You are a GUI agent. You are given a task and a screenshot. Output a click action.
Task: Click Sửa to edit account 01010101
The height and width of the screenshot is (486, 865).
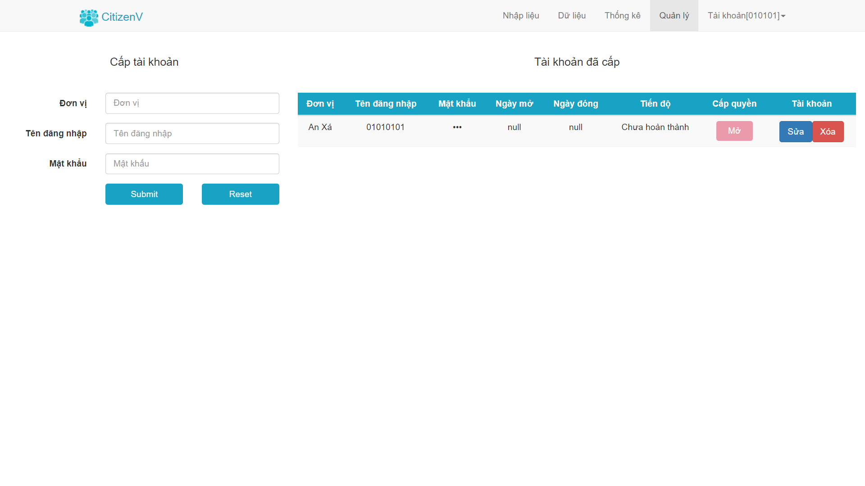[795, 131]
